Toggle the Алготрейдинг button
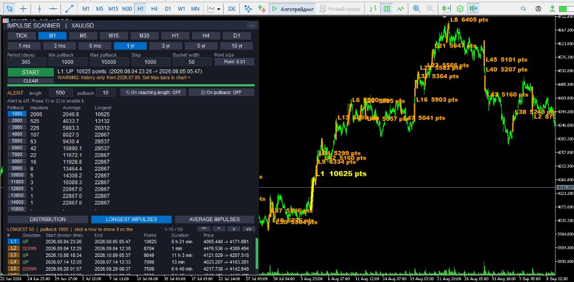This screenshot has height=282, width=574. [x=292, y=9]
